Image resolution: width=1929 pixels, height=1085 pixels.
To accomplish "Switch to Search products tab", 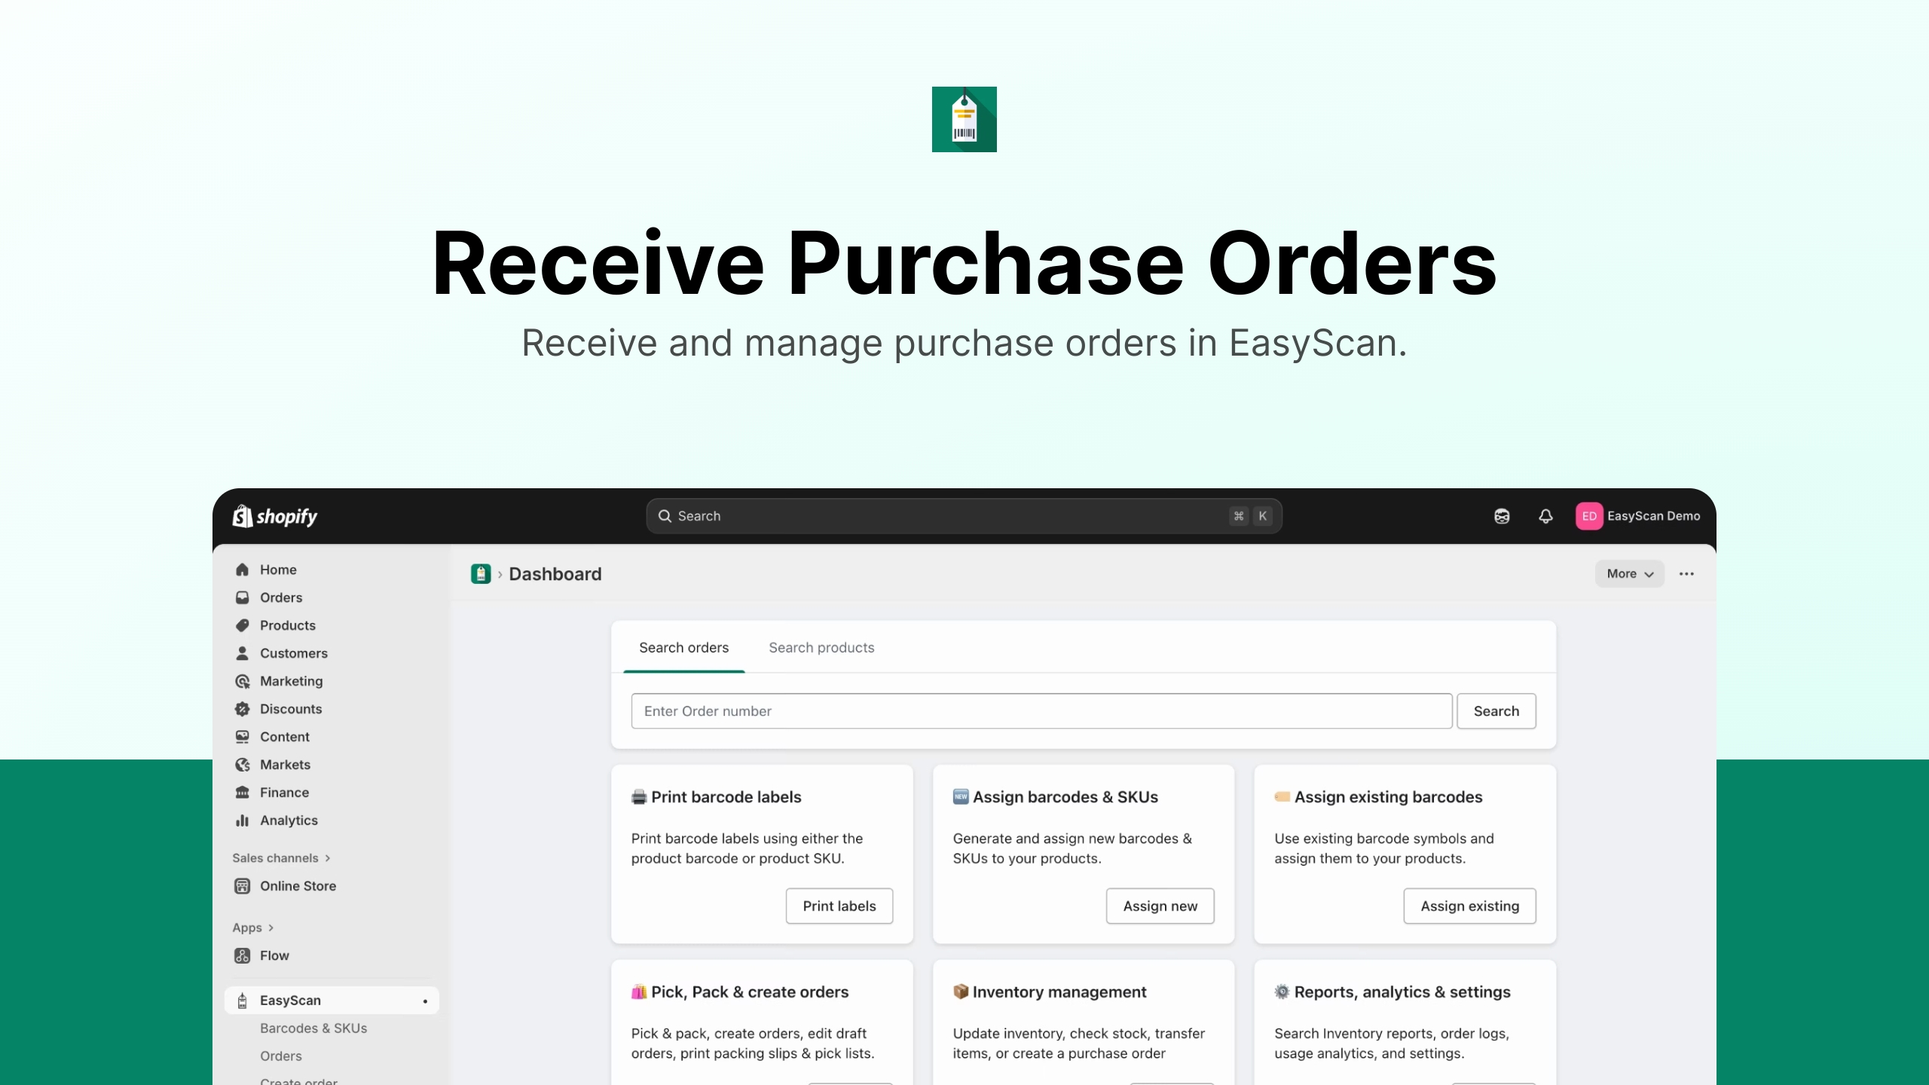I will 821,648.
